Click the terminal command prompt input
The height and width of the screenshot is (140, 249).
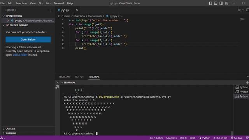(x=96, y=133)
